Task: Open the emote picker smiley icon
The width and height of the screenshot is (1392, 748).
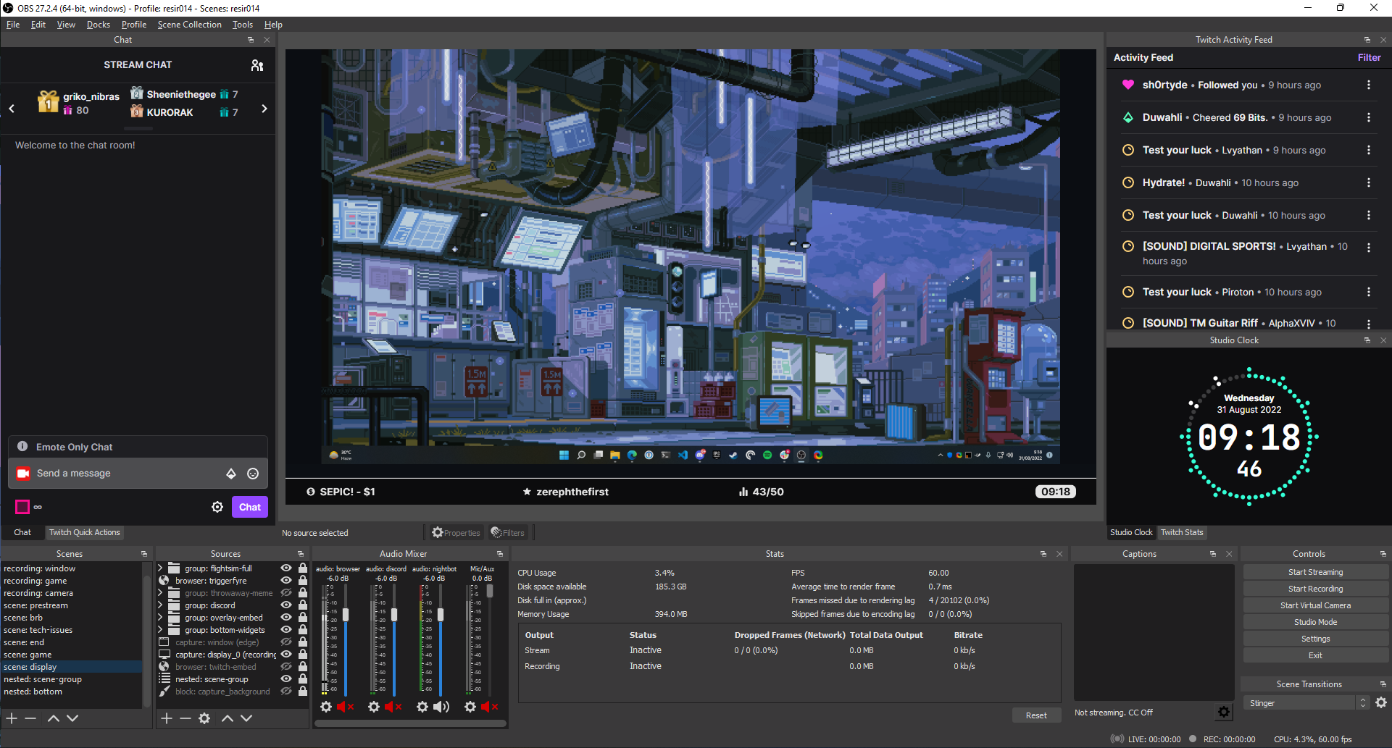Action: [253, 474]
